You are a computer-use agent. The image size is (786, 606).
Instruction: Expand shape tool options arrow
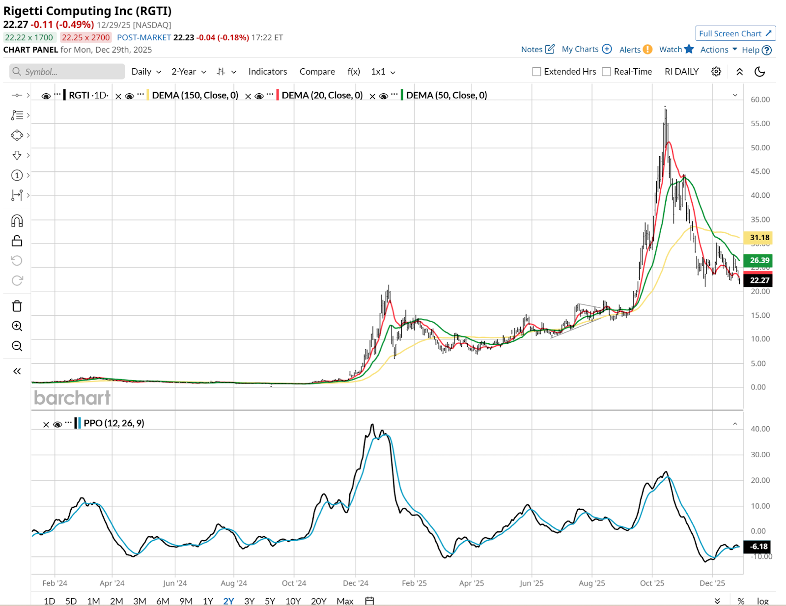pyautogui.click(x=28, y=135)
